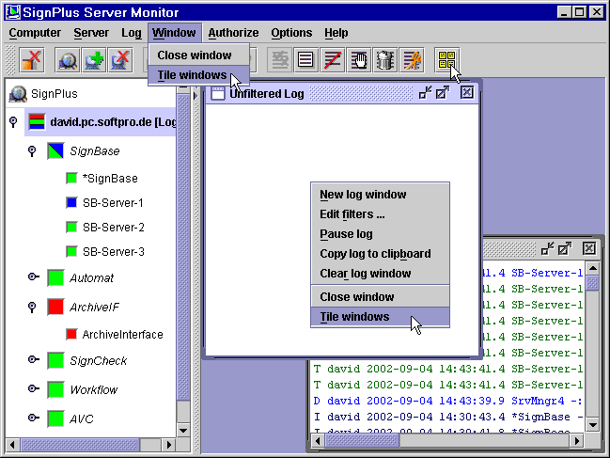Viewport: 610px width, 458px height.
Task: Choose Edit filters from the context menu
Action: click(x=352, y=214)
